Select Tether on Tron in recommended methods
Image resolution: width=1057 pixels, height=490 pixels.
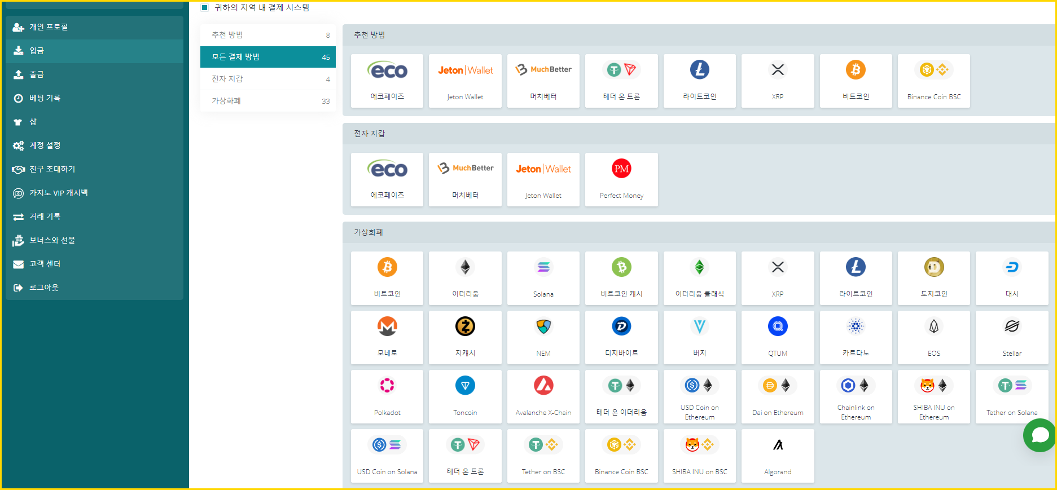point(621,81)
